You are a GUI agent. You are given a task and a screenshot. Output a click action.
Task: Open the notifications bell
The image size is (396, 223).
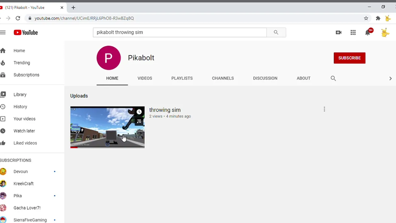(x=368, y=33)
